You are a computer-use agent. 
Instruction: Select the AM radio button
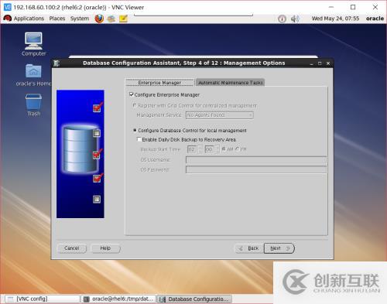pos(224,149)
